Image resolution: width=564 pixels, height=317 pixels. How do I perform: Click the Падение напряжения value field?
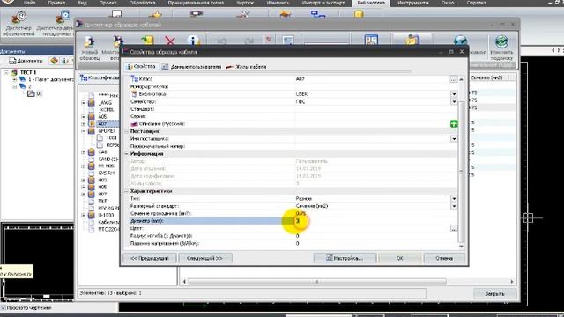coord(376,243)
